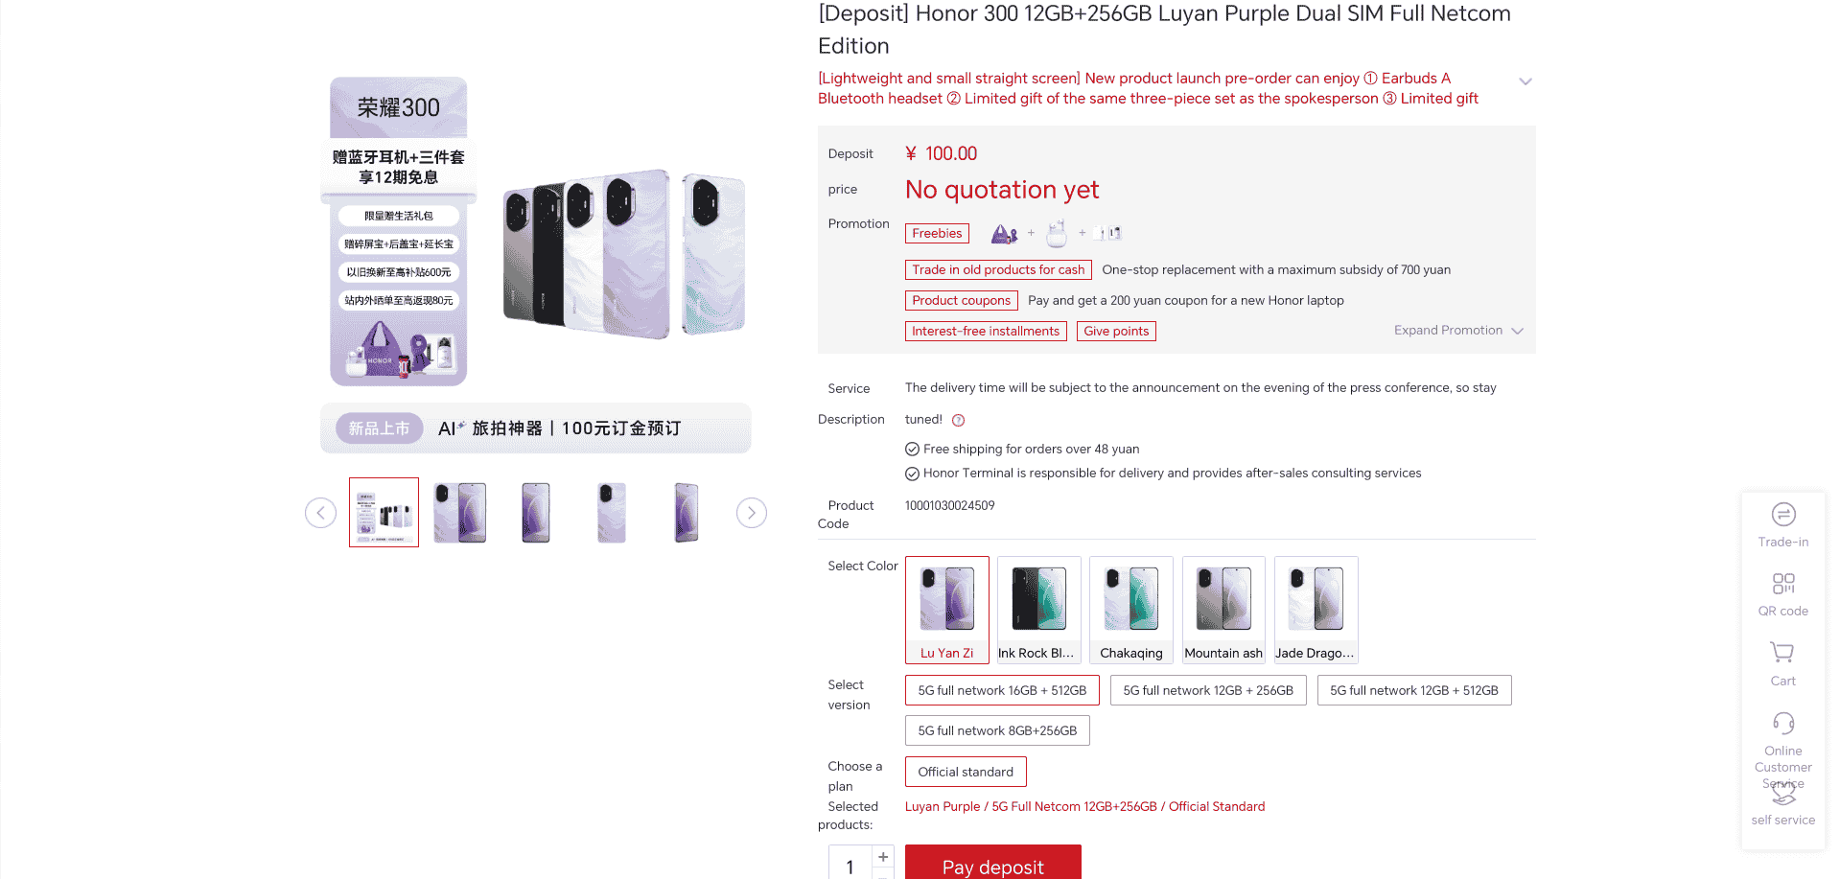Click the Interest-free installments tag

[986, 332]
